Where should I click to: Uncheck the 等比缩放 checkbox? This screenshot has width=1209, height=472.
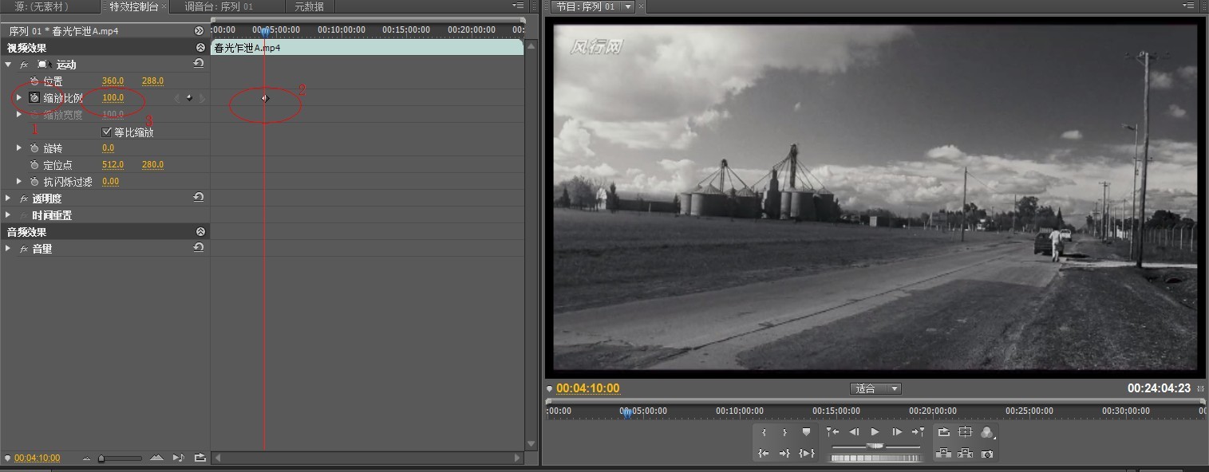tap(107, 132)
